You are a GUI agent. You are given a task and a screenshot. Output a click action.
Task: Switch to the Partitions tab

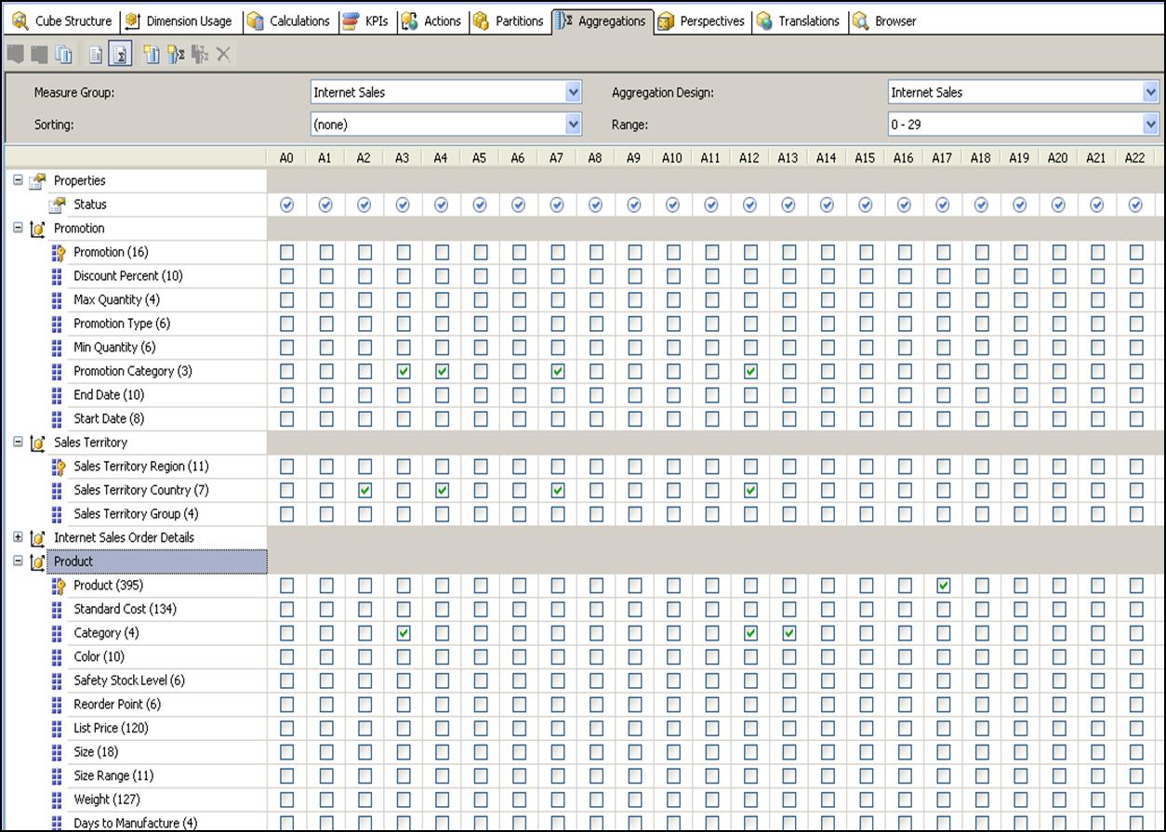click(508, 20)
